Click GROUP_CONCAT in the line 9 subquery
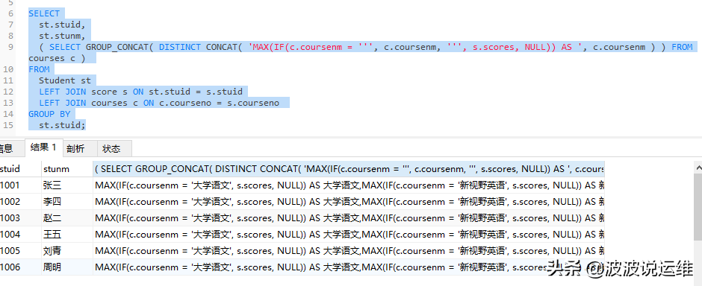Image resolution: width=702 pixels, height=286 pixels. (x=117, y=48)
